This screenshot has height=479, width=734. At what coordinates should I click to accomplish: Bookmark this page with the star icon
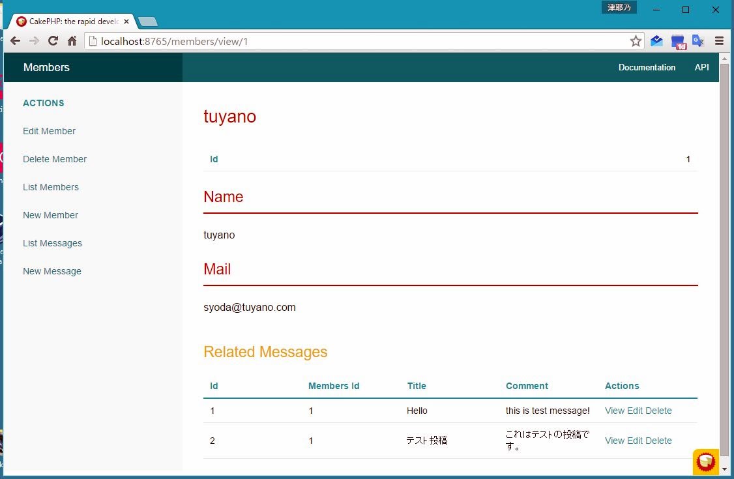tap(636, 41)
